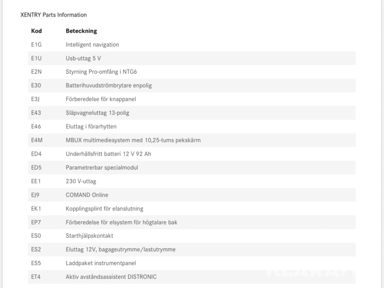Click the E2N code cell
The width and height of the screenshot is (384, 288).
[x=36, y=72]
